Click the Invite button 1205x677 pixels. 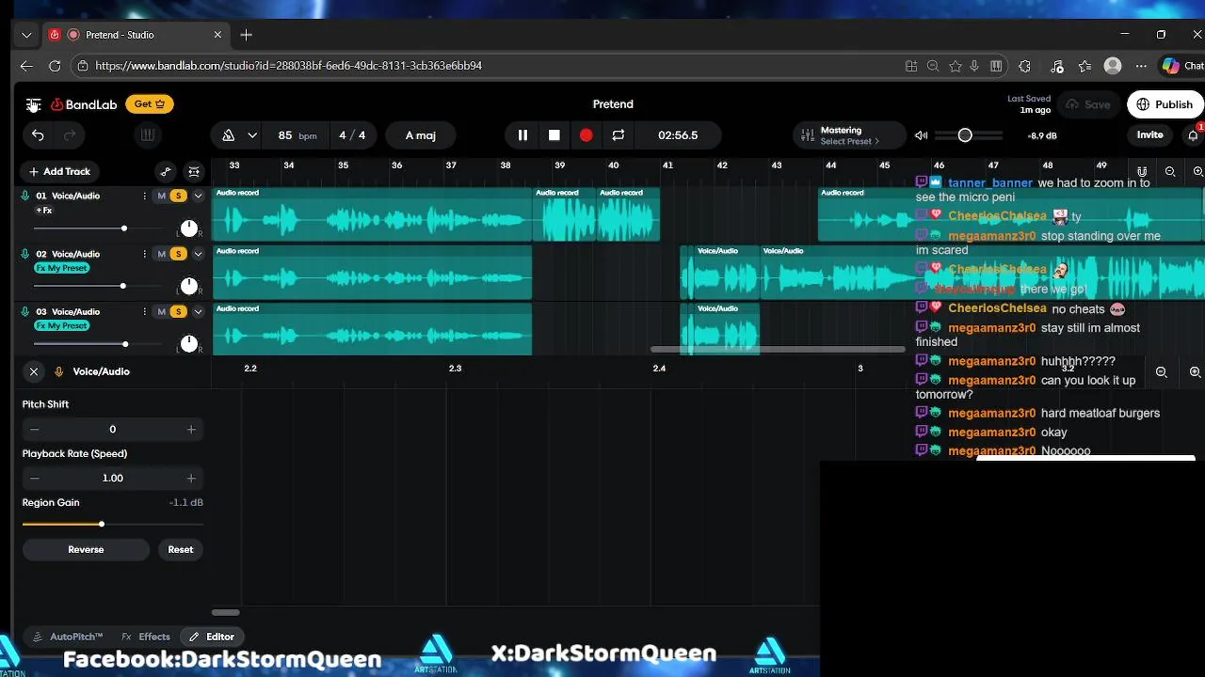coord(1149,134)
